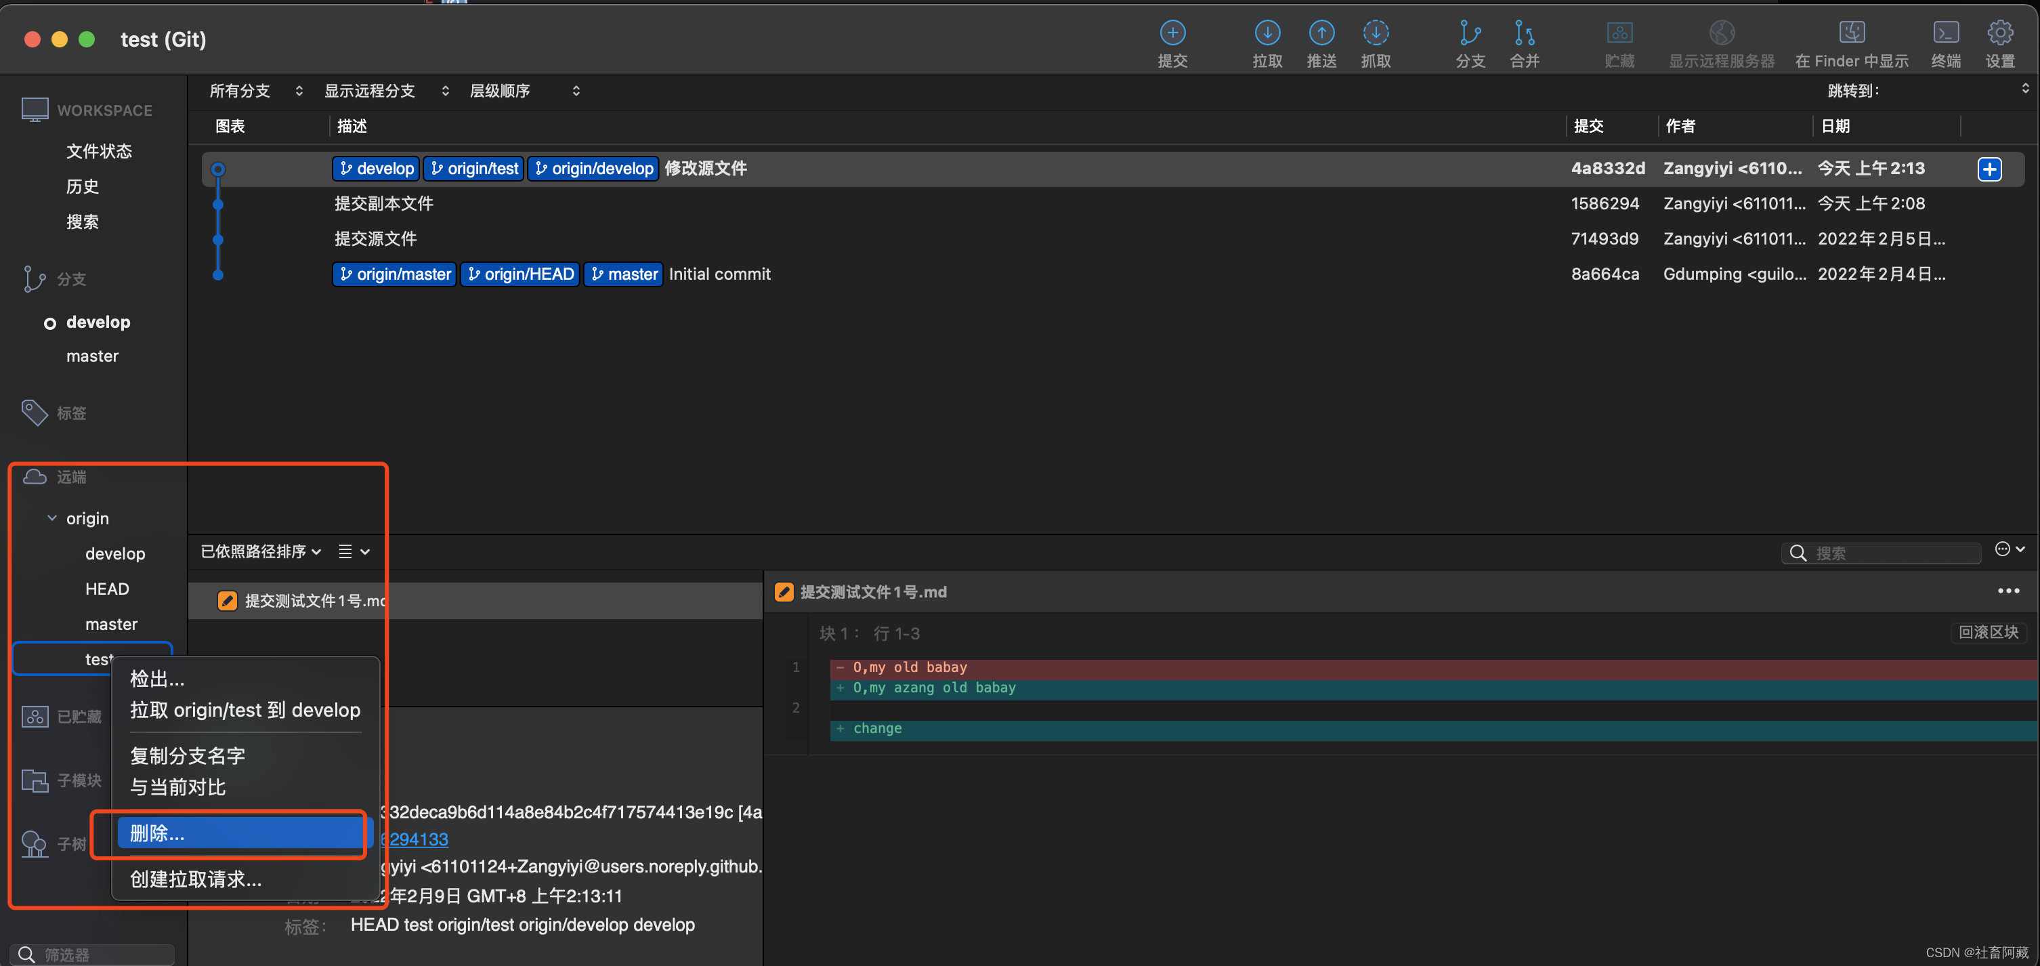Open 终端 (Terminal) from the toolbar
The width and height of the screenshot is (2040, 966).
click(x=1945, y=33)
